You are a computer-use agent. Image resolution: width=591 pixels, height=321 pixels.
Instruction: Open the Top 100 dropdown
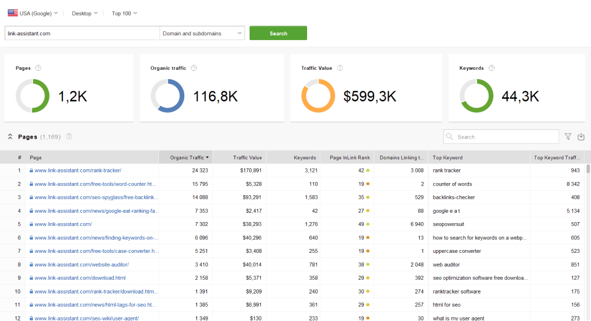pyautogui.click(x=124, y=13)
